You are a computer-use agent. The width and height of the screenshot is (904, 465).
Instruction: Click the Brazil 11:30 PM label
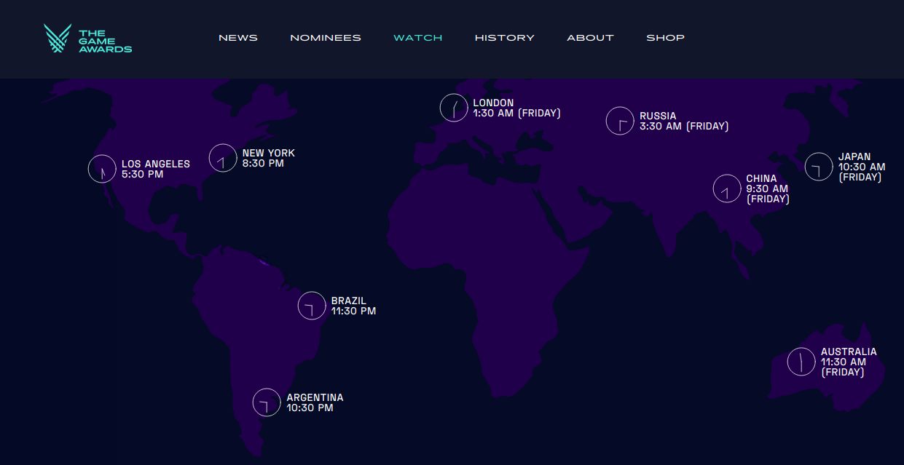[x=353, y=306]
